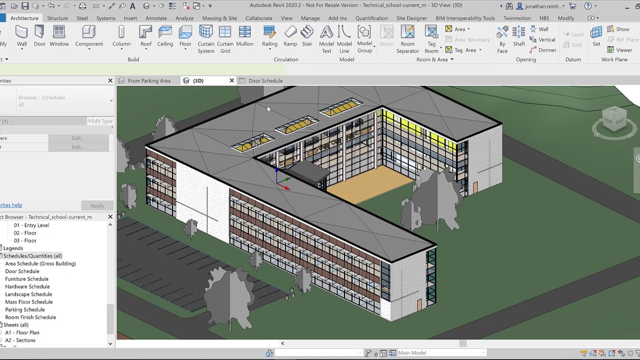
Task: Expand the Tag Area dropdown
Action: pyautogui.click(x=480, y=50)
